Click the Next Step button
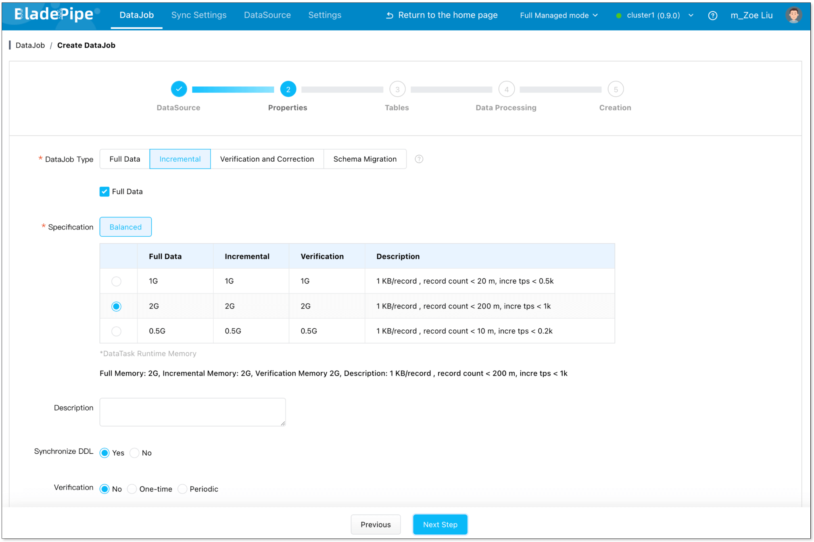Image resolution: width=814 pixels, height=542 pixels. click(440, 524)
